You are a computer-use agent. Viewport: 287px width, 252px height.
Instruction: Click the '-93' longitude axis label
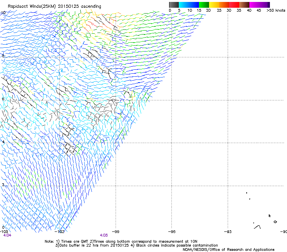[228, 232]
